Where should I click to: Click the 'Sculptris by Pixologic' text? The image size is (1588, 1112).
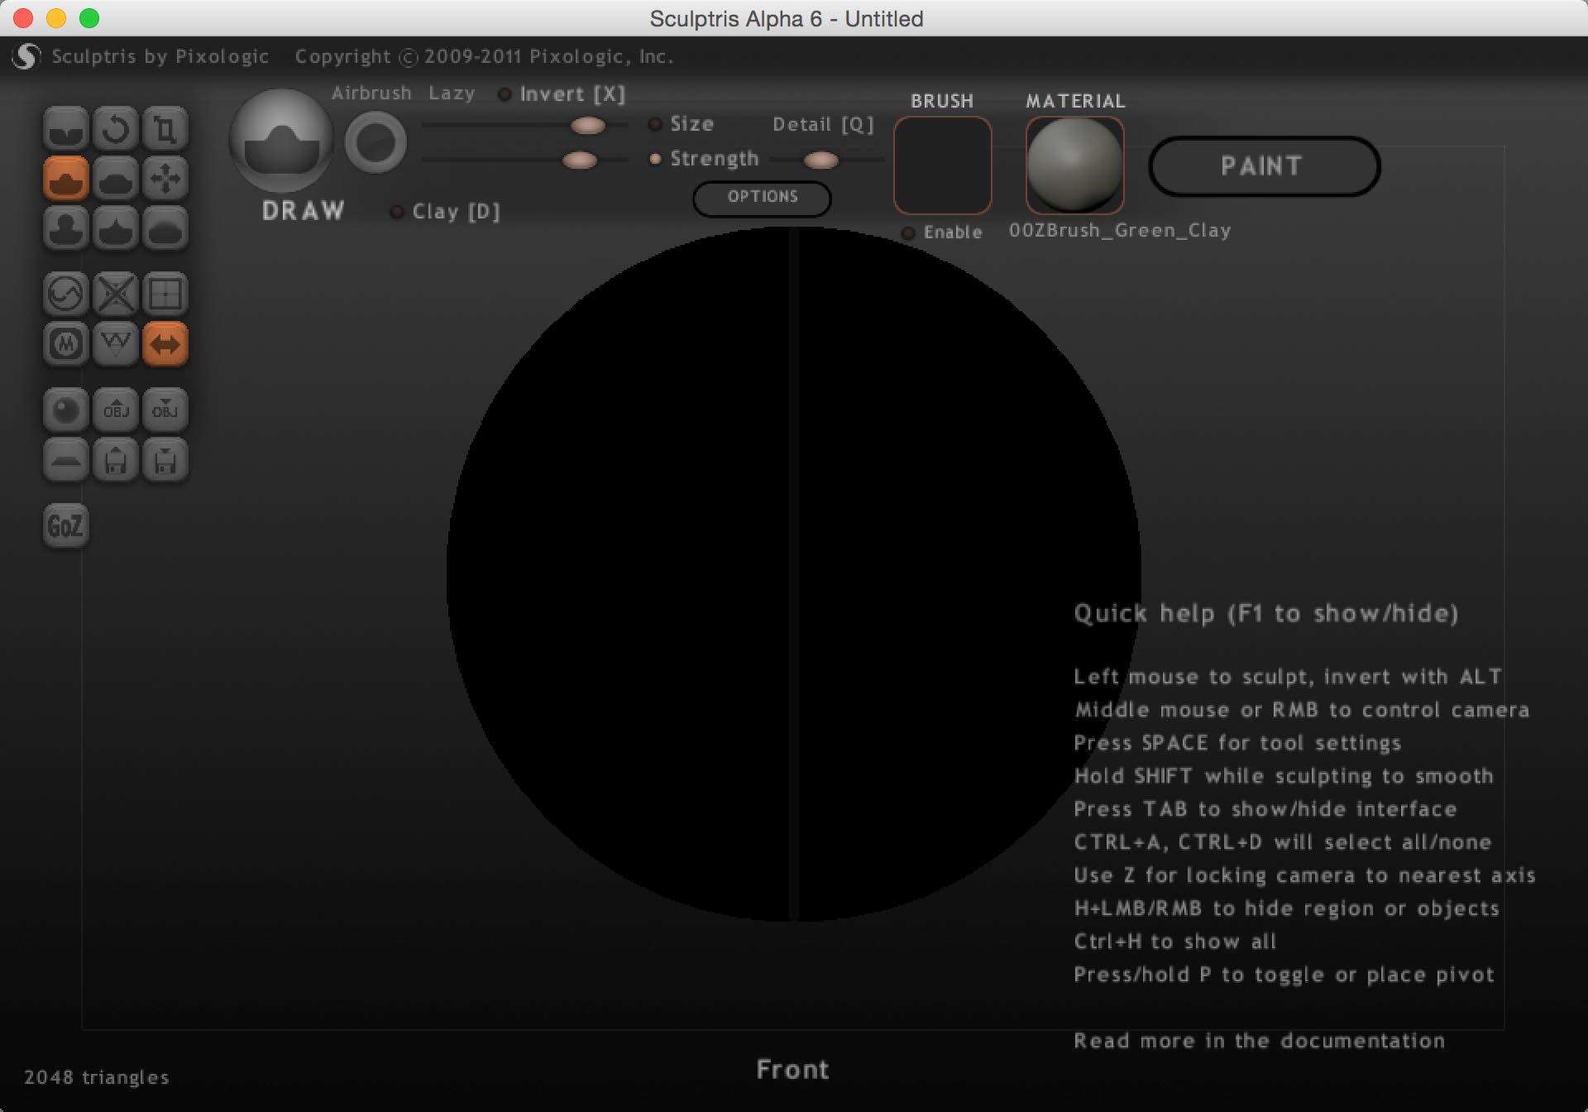160,56
